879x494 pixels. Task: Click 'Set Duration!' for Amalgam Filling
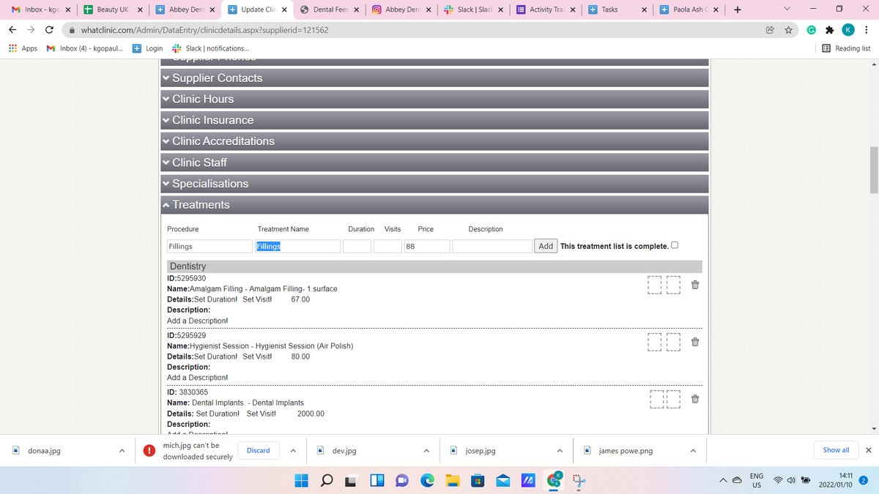215,299
